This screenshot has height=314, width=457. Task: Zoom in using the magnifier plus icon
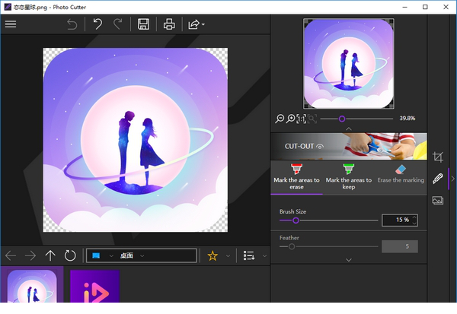tap(290, 119)
